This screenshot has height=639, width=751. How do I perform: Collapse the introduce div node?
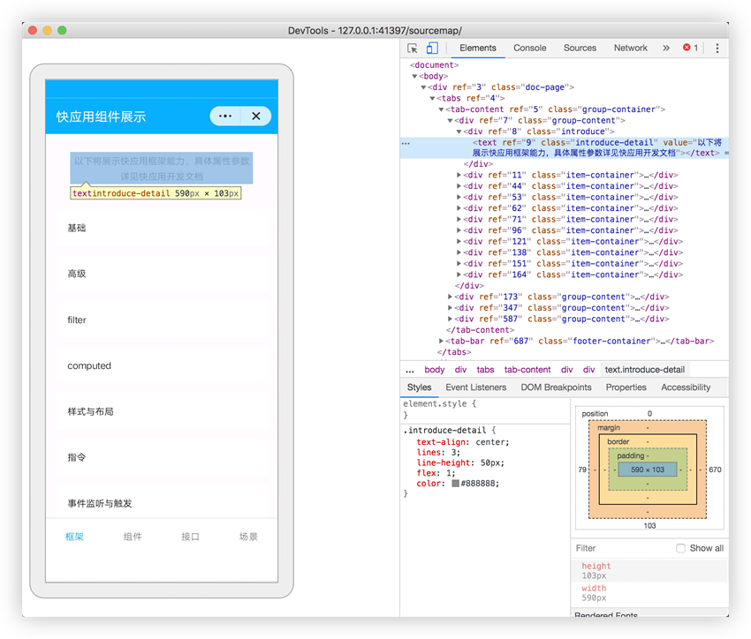[x=459, y=132]
